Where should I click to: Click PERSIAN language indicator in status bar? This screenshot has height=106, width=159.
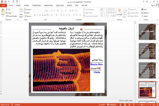click(x=17, y=105)
